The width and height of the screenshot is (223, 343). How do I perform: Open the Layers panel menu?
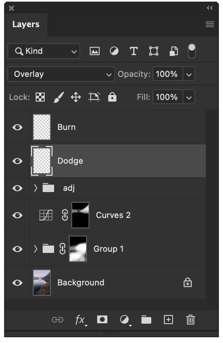[210, 24]
